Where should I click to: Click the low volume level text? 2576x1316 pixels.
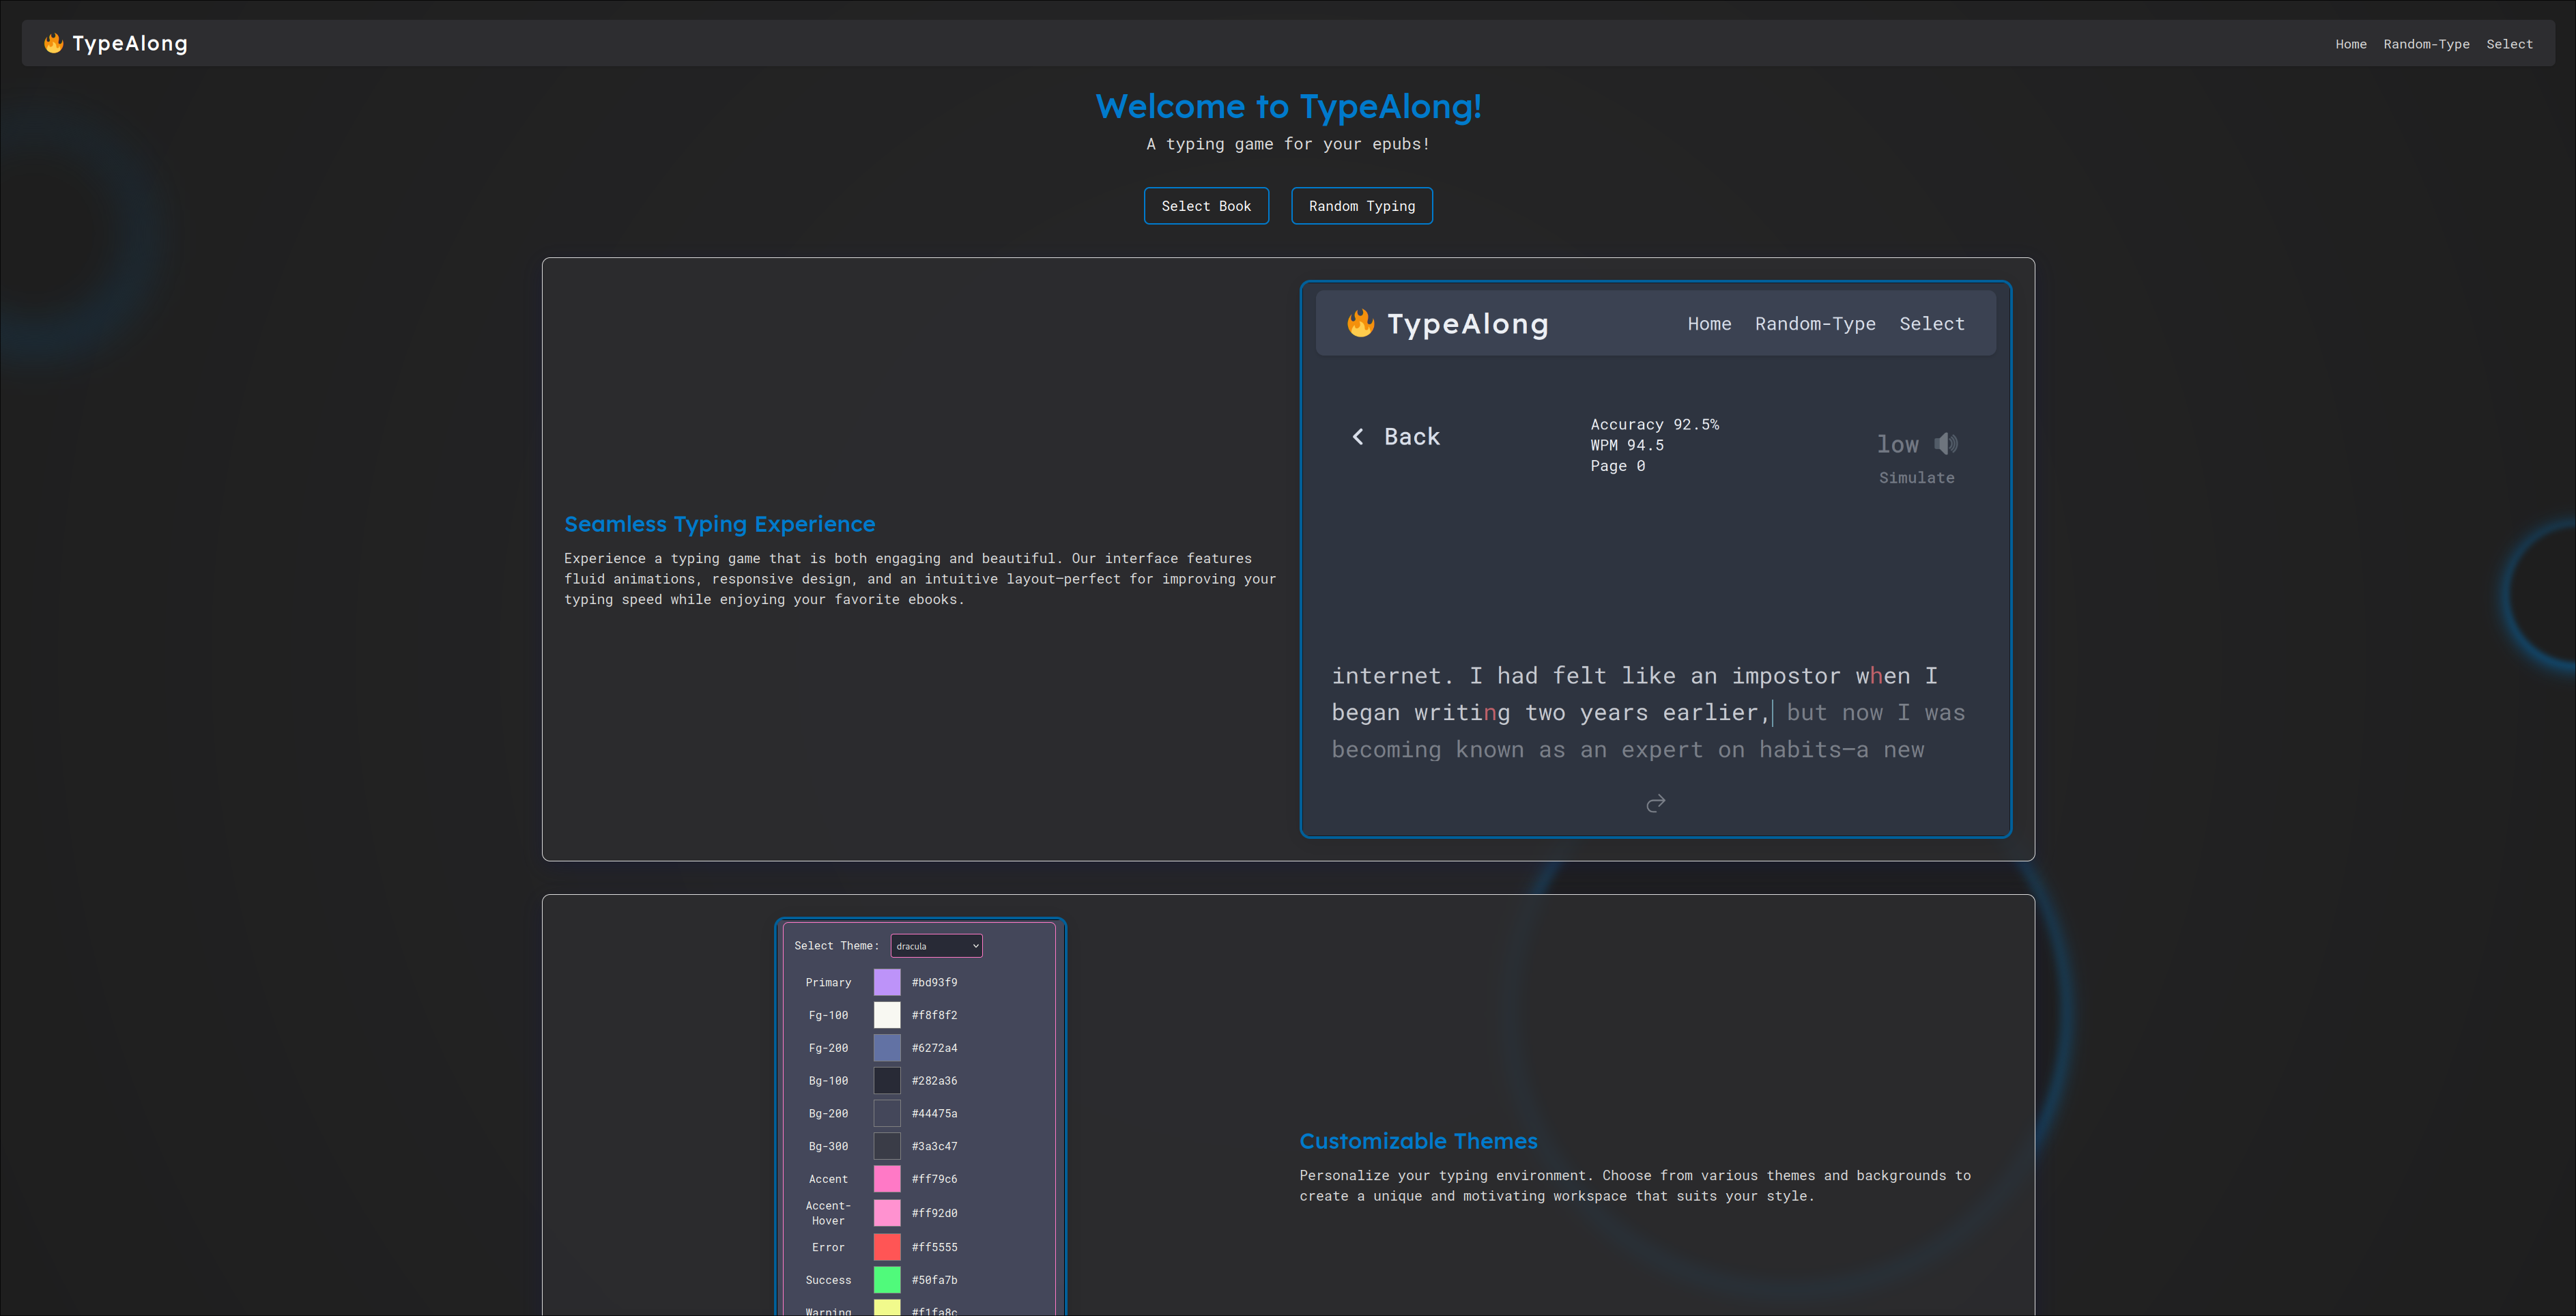pyautogui.click(x=1897, y=444)
